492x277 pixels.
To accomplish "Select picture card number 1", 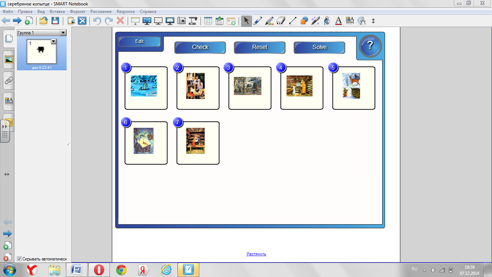I will pos(146,88).
